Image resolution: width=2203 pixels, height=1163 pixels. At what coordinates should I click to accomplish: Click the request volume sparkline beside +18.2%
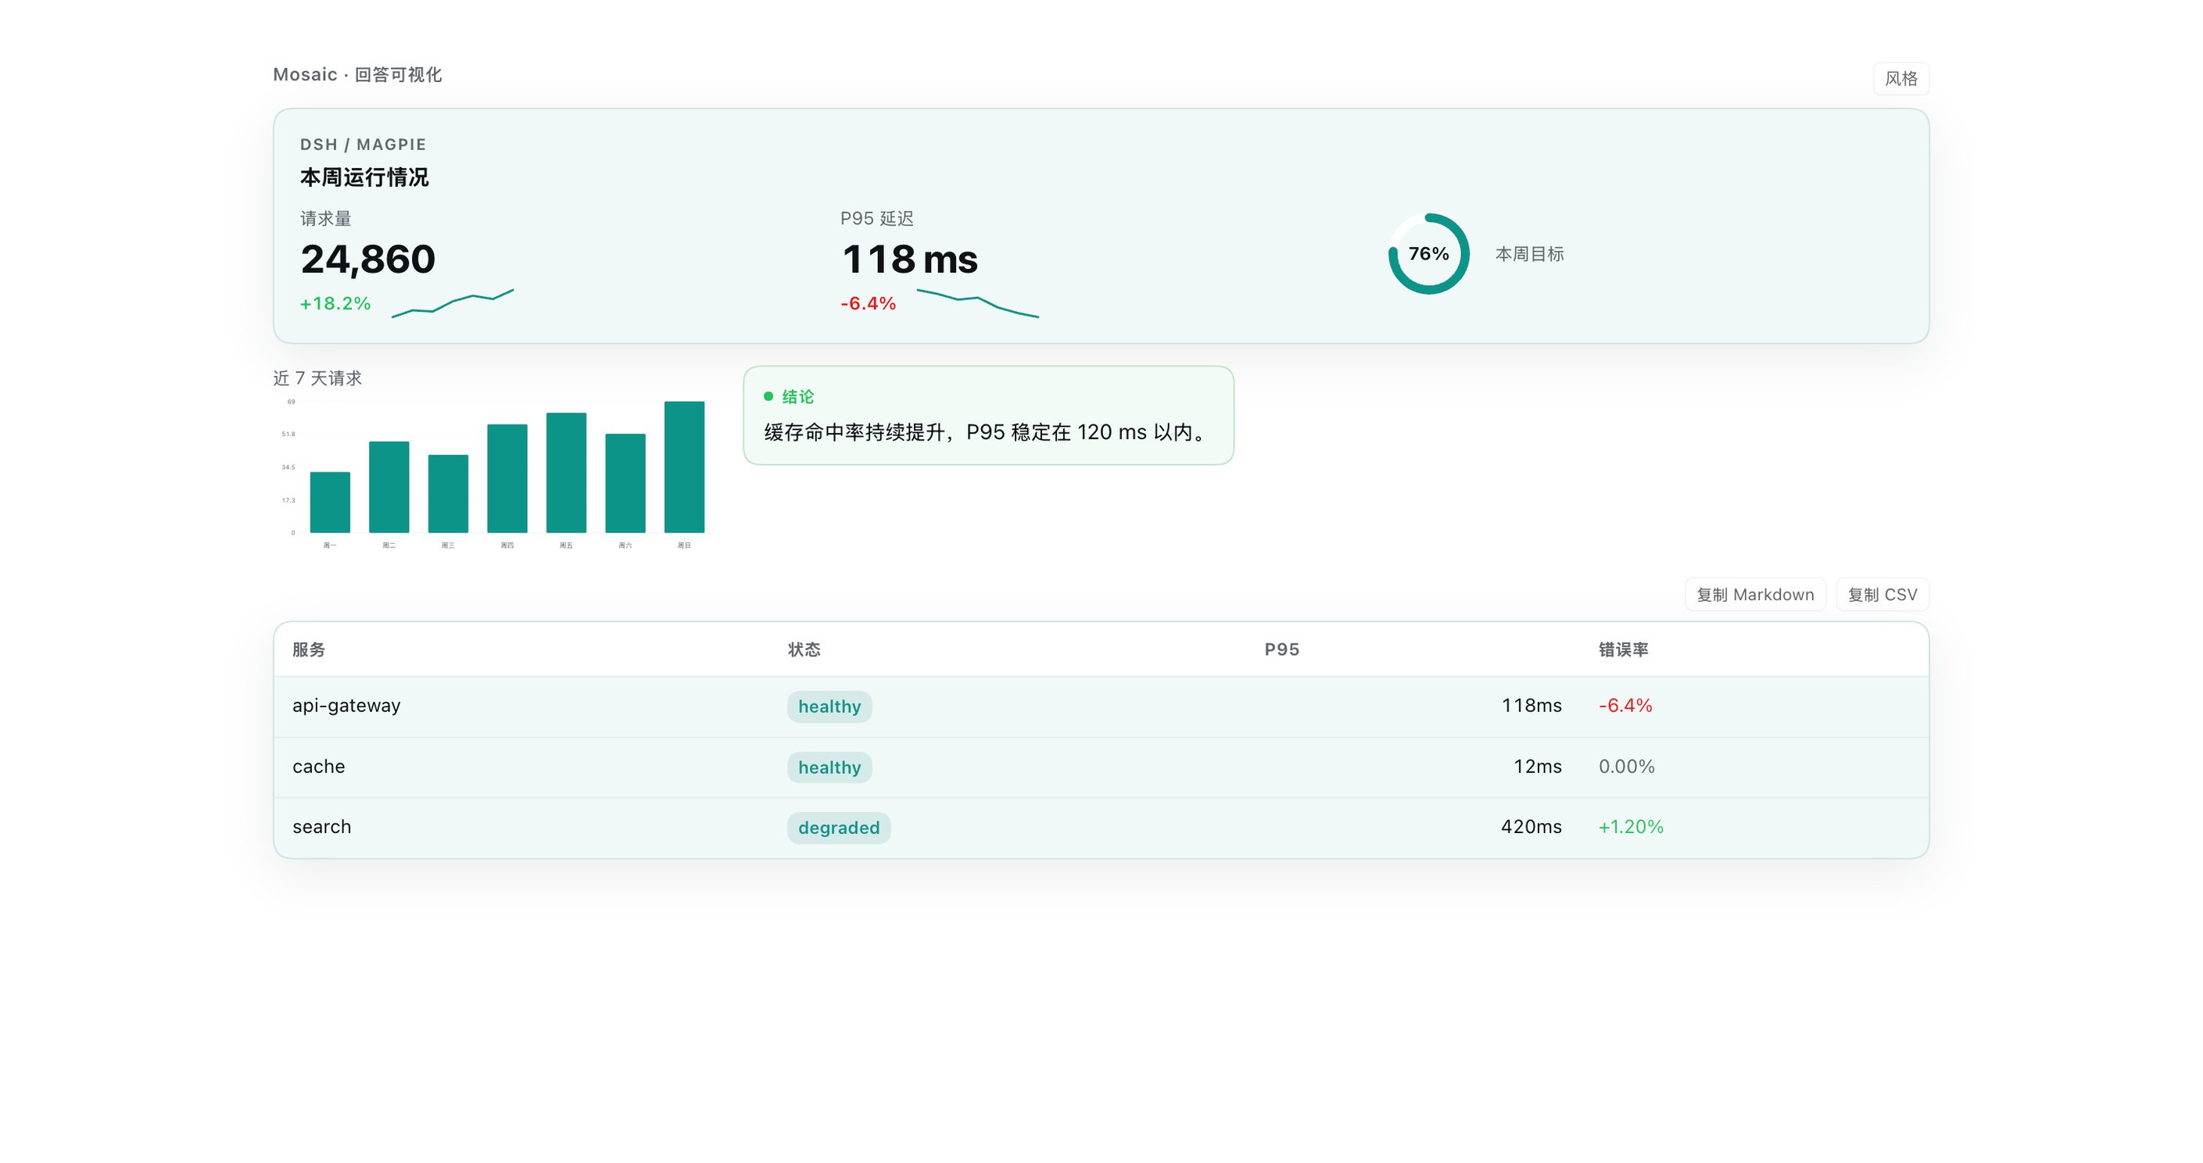(x=453, y=303)
